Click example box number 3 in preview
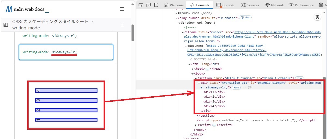This screenshot has height=139, width=327. pyautogui.click(x=66, y=101)
